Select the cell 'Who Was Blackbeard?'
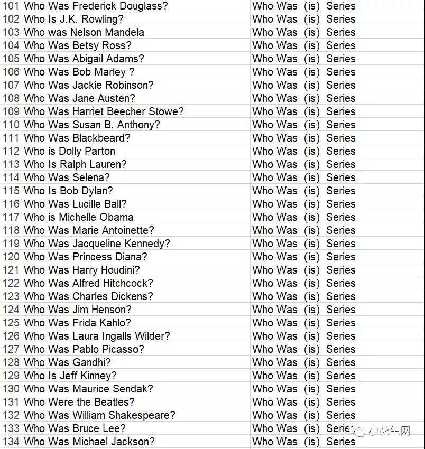The height and width of the screenshot is (449, 425). point(136,138)
